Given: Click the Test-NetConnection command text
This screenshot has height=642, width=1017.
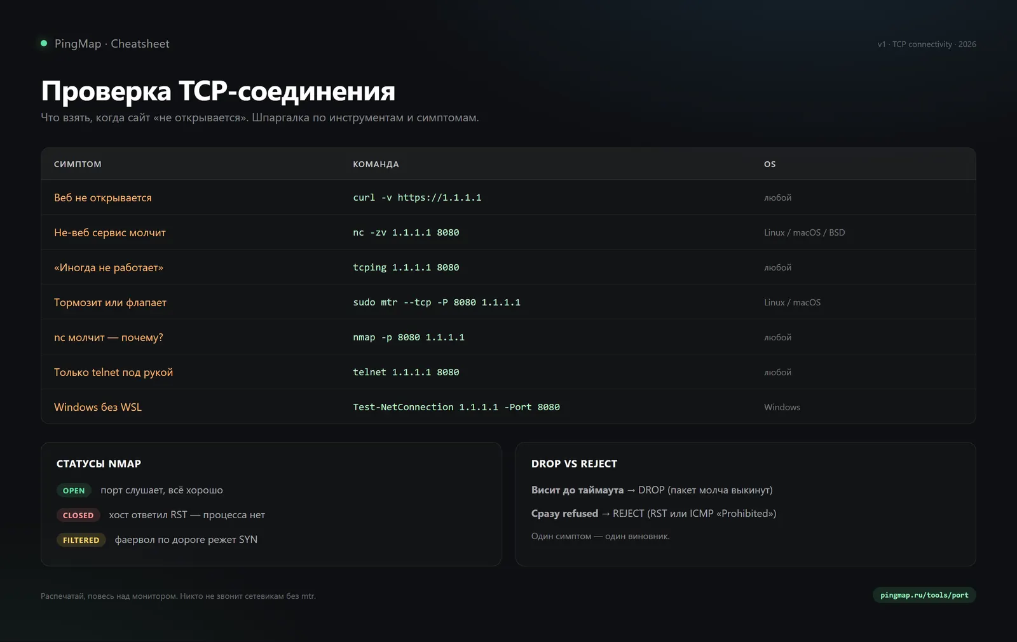Looking at the screenshot, I should [x=456, y=407].
